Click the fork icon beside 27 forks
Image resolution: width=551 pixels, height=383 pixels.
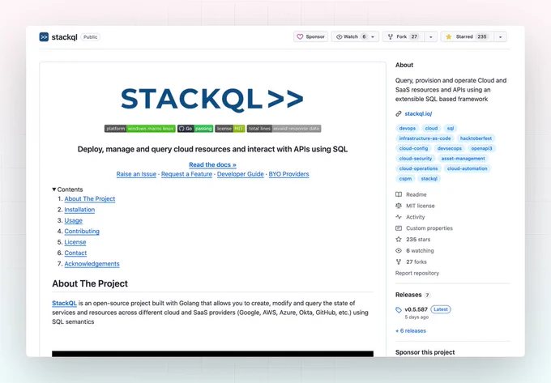(399, 262)
